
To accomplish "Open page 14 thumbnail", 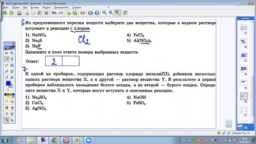I will point(244,69).
